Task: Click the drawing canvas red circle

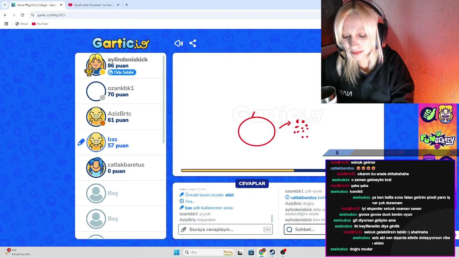Action: click(x=256, y=131)
